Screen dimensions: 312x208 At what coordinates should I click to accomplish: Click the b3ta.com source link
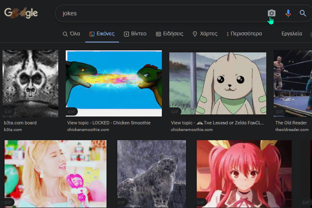[13, 129]
